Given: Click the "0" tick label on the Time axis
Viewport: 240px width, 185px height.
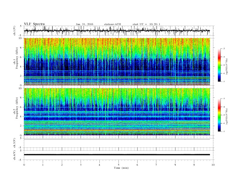Looking at the screenshot, I should coord(24,165).
